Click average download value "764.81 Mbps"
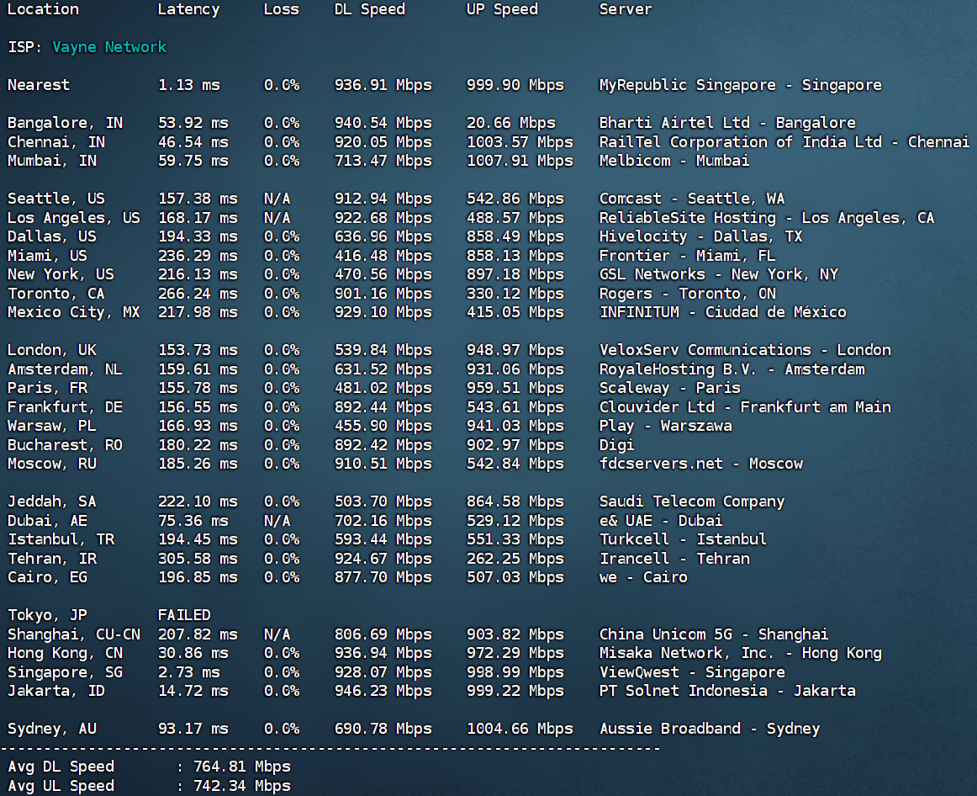977x796 pixels. [242, 767]
